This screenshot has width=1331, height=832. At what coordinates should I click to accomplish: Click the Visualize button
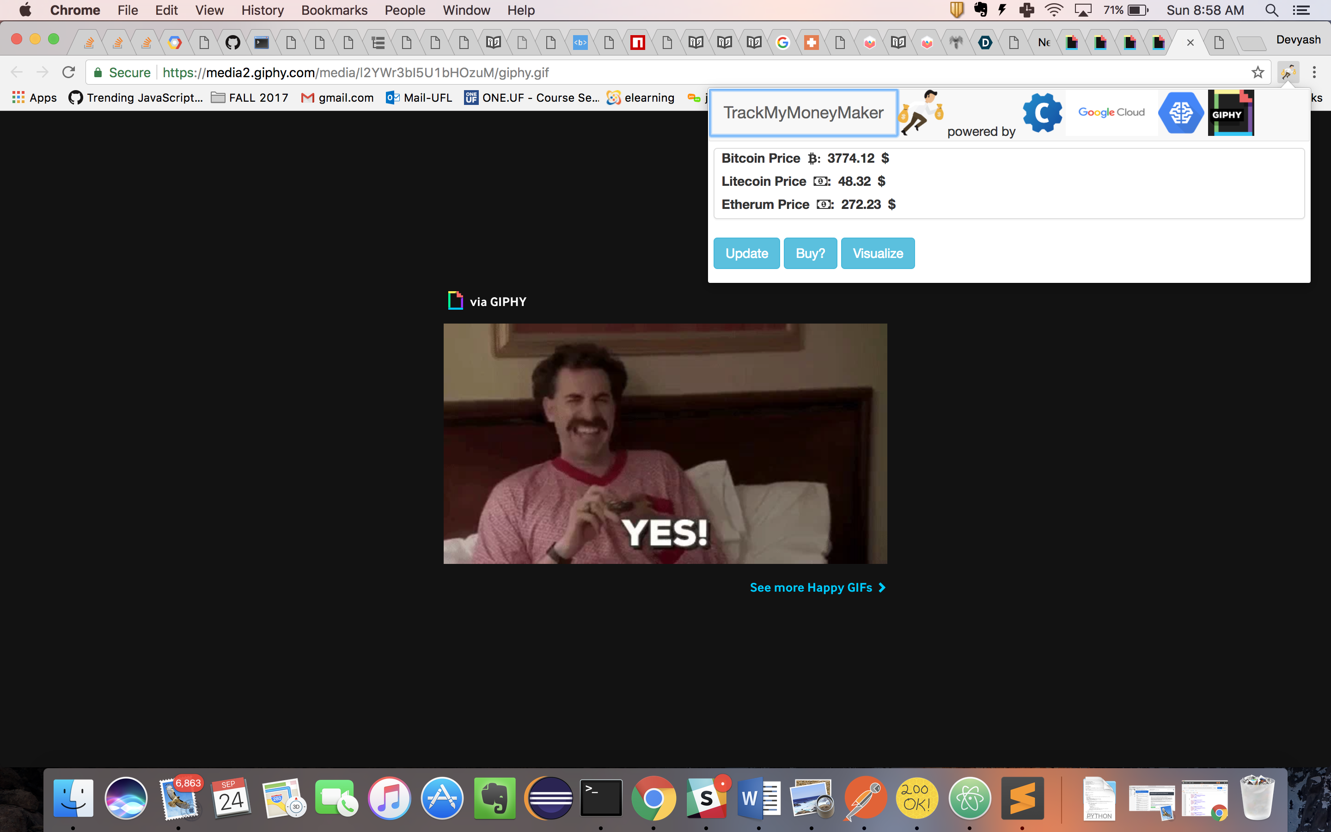click(878, 253)
